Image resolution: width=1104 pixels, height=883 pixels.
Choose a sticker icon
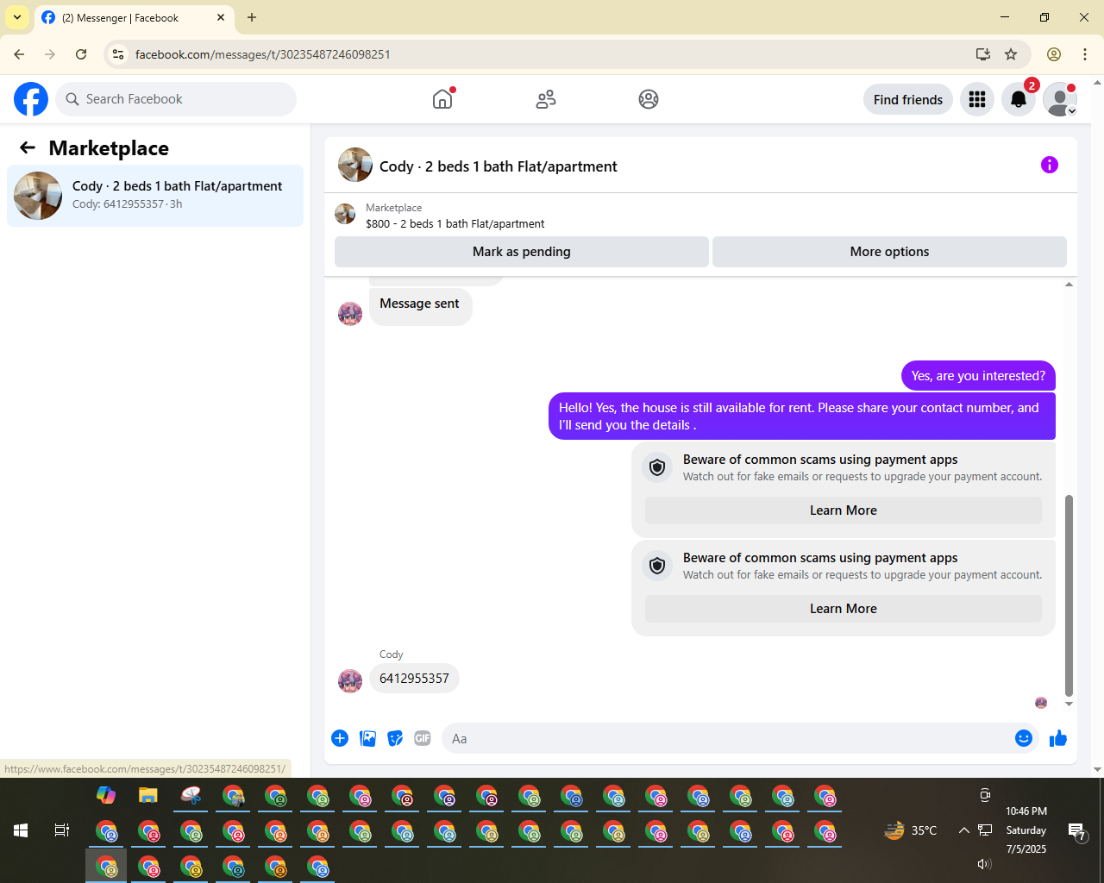coord(395,738)
